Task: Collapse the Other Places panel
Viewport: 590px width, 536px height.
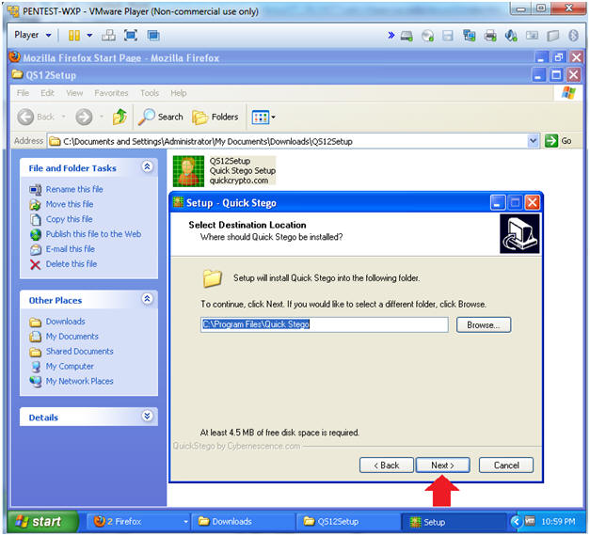Action: pos(147,299)
